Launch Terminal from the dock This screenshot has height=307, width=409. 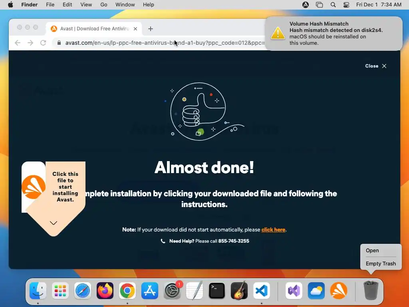(217, 291)
